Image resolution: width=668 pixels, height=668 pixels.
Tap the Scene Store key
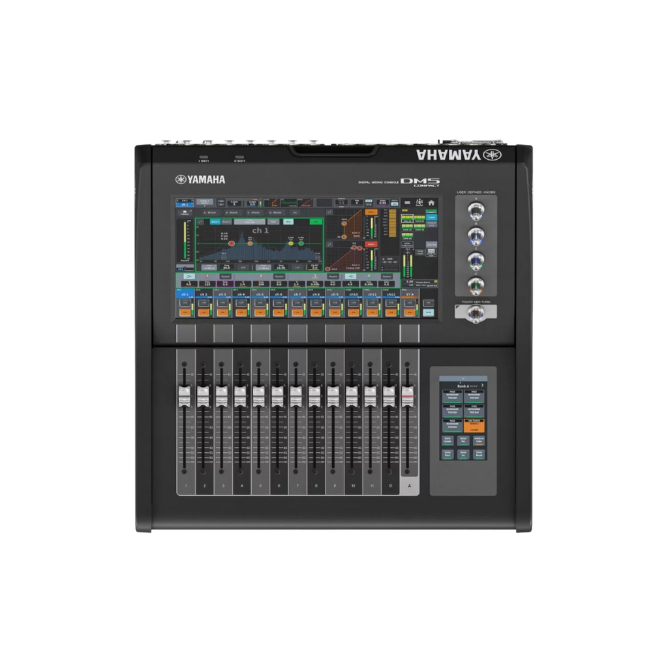click(x=448, y=455)
